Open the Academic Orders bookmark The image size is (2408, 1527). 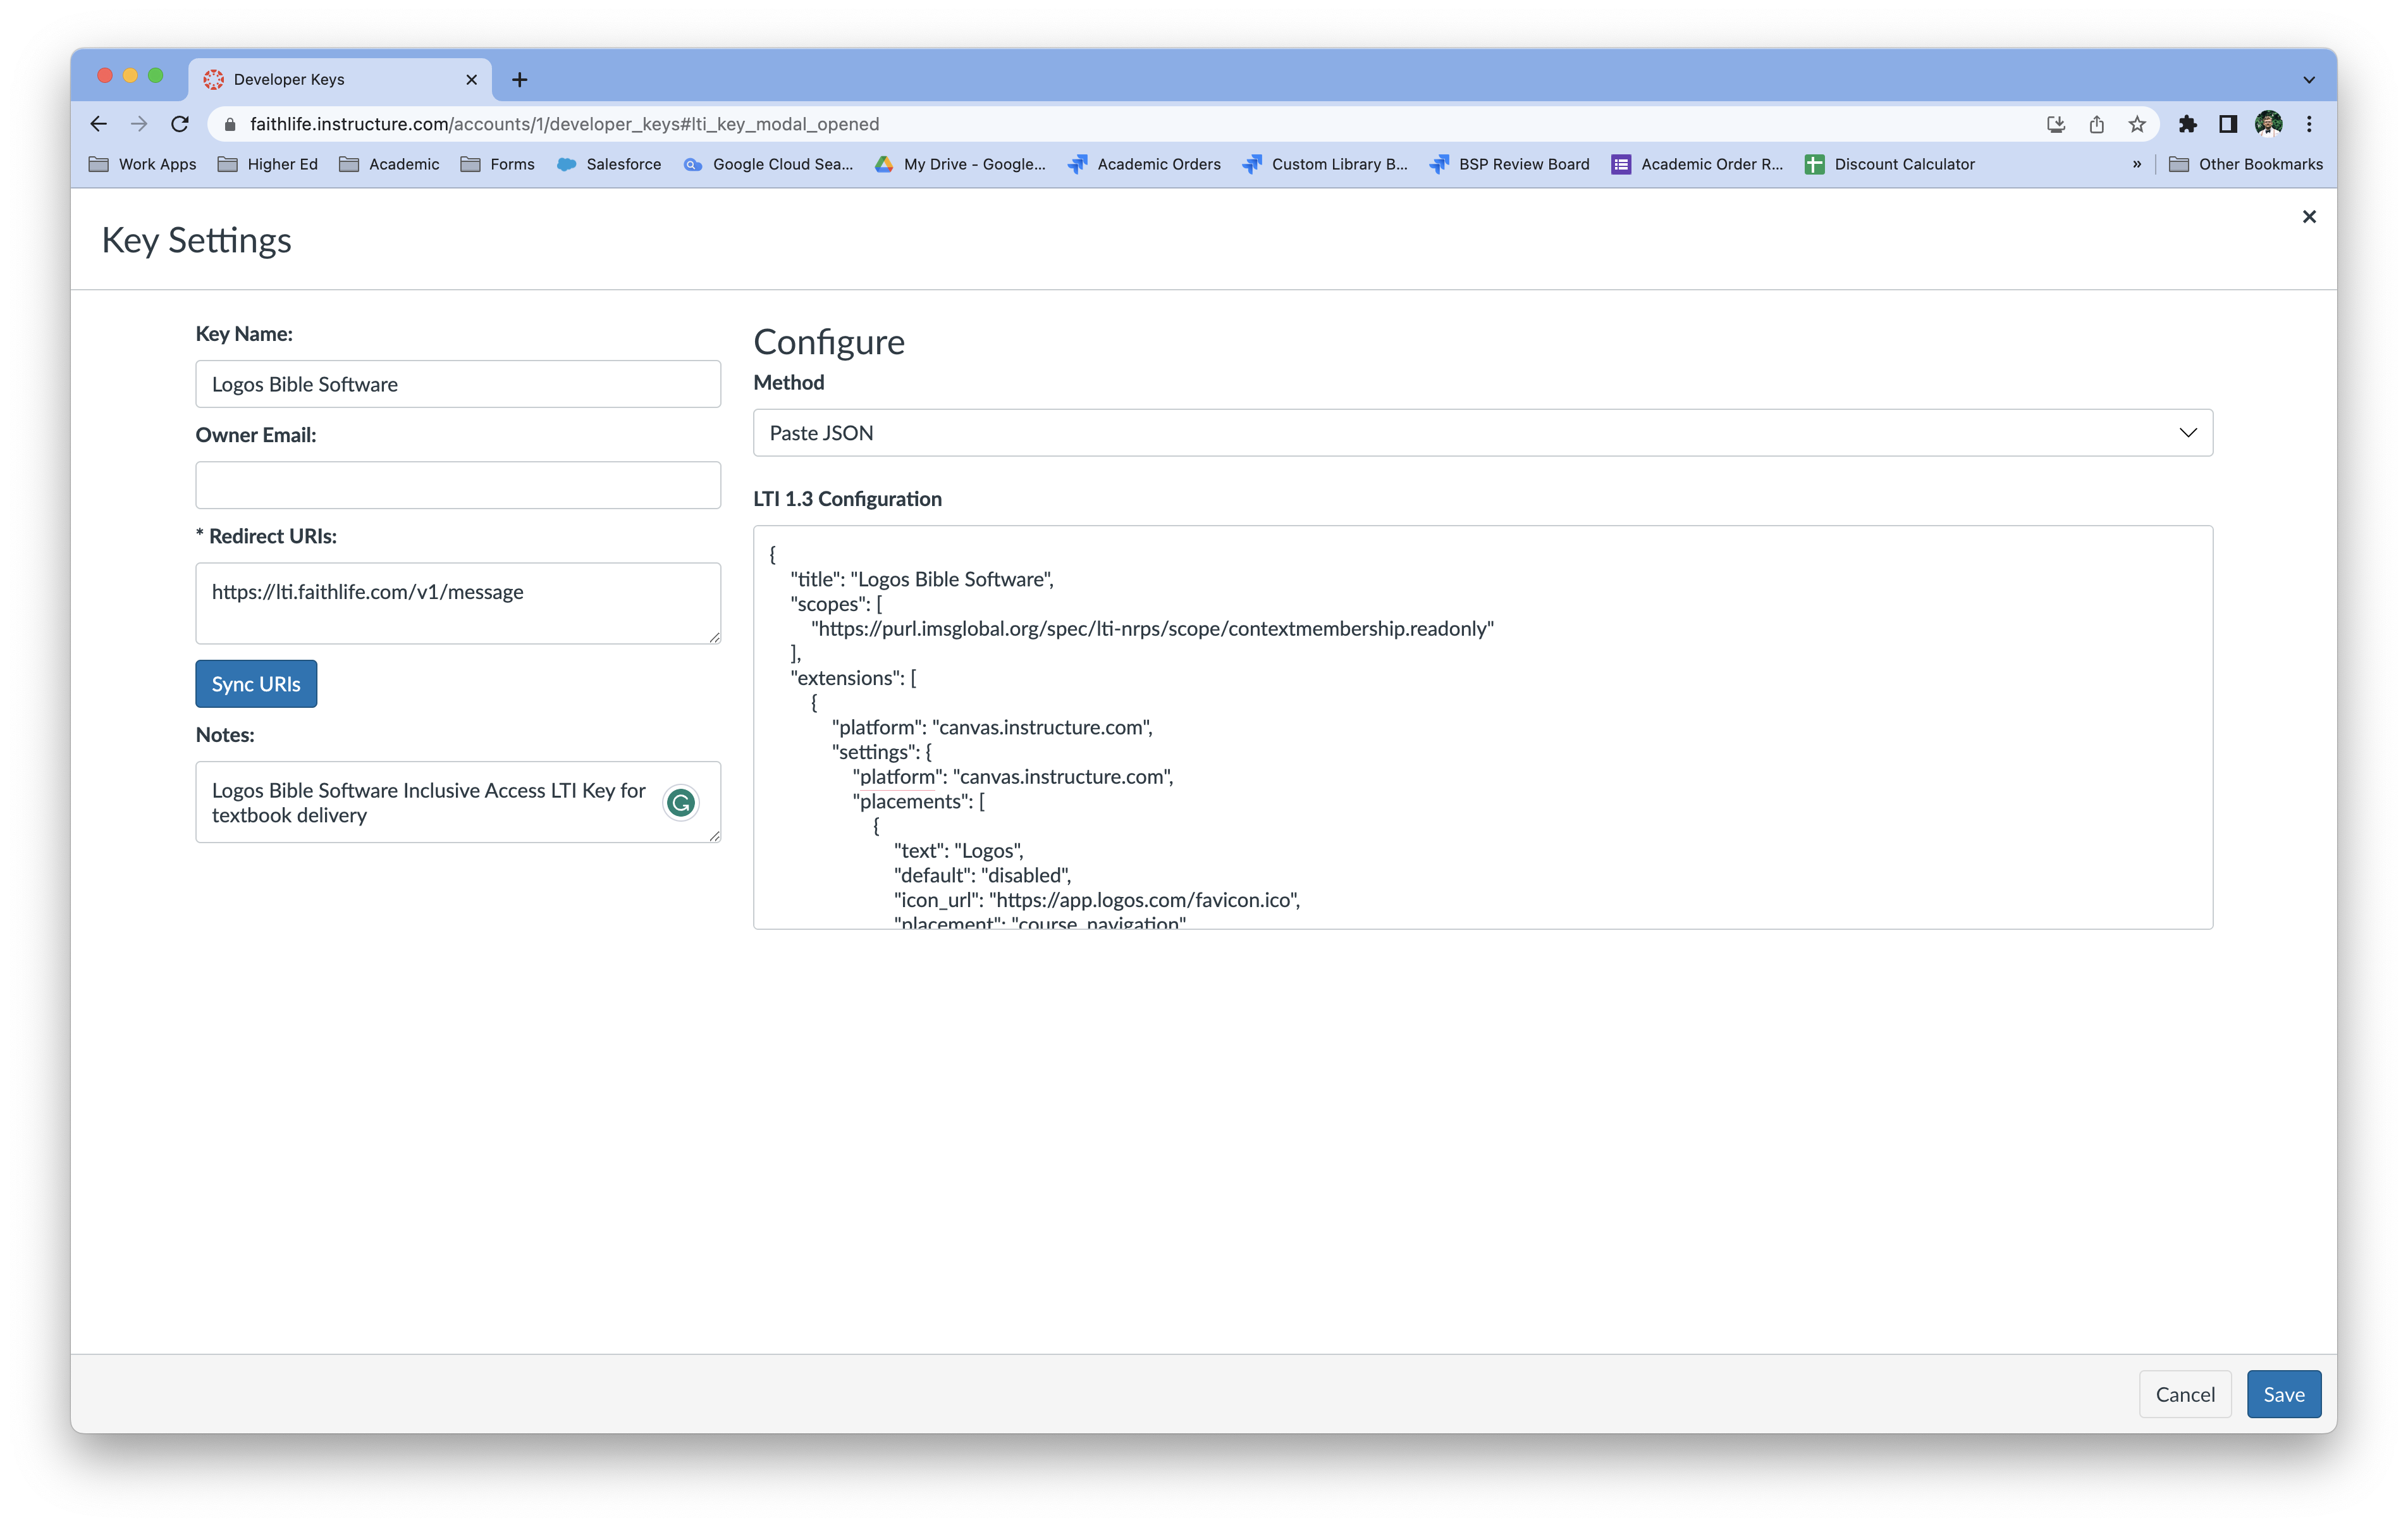pos(1144,164)
